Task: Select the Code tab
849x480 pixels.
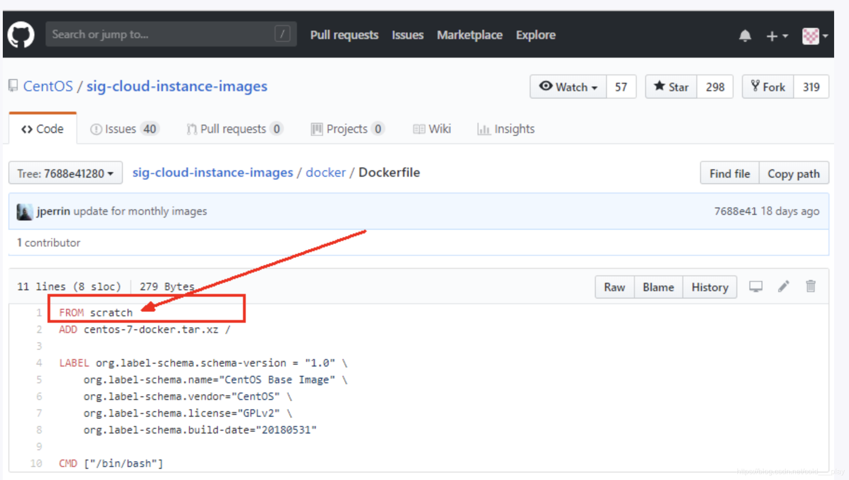Action: (x=42, y=129)
